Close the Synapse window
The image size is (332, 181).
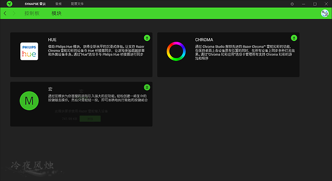(x=326, y=4)
